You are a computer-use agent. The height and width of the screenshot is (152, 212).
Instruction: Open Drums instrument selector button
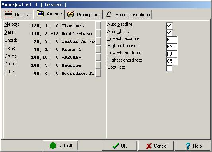98,57
